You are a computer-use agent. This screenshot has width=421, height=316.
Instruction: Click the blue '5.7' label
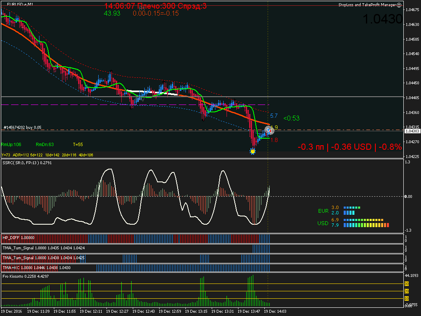click(x=274, y=116)
